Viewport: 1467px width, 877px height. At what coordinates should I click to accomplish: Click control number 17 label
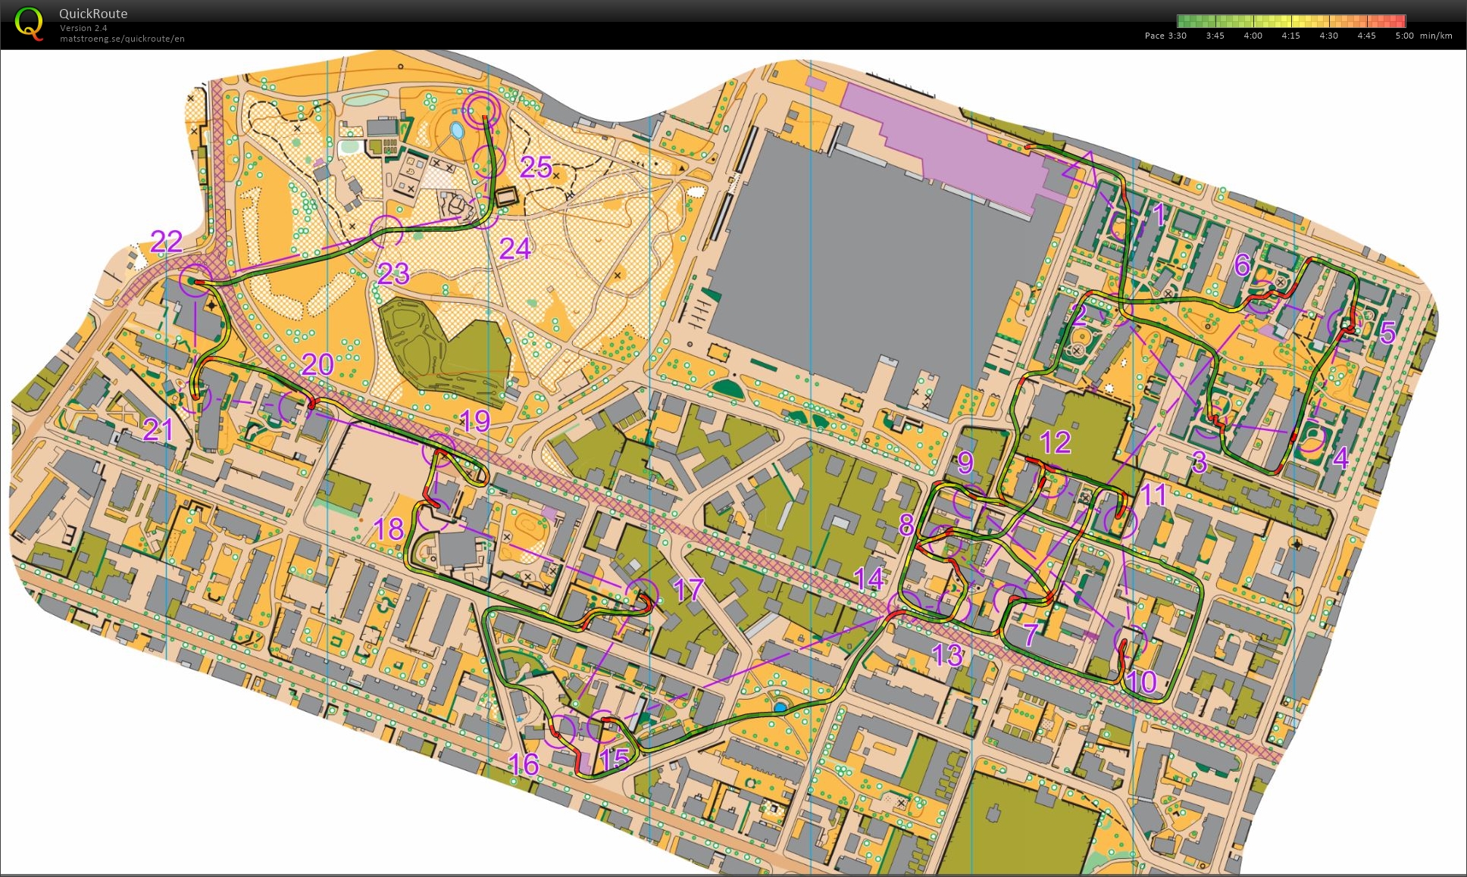(688, 590)
